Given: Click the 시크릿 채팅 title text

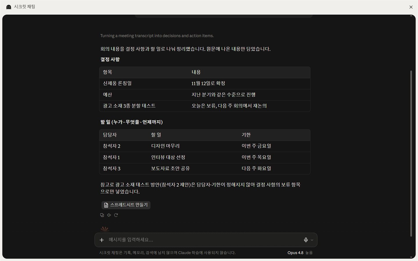Looking at the screenshot, I should point(25,7).
